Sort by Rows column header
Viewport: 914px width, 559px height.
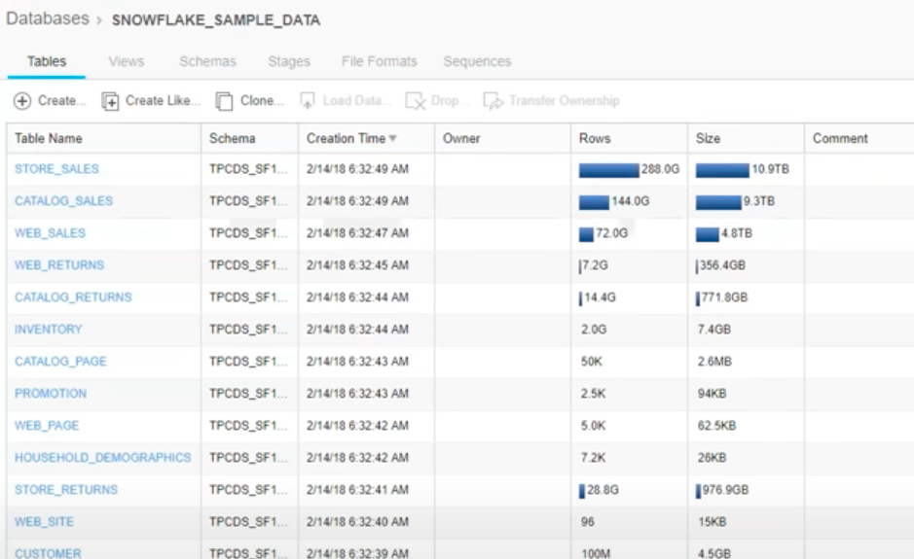click(x=595, y=139)
